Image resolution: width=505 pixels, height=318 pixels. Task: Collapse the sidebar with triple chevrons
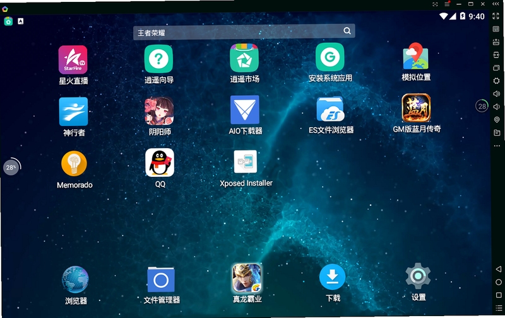496,4
